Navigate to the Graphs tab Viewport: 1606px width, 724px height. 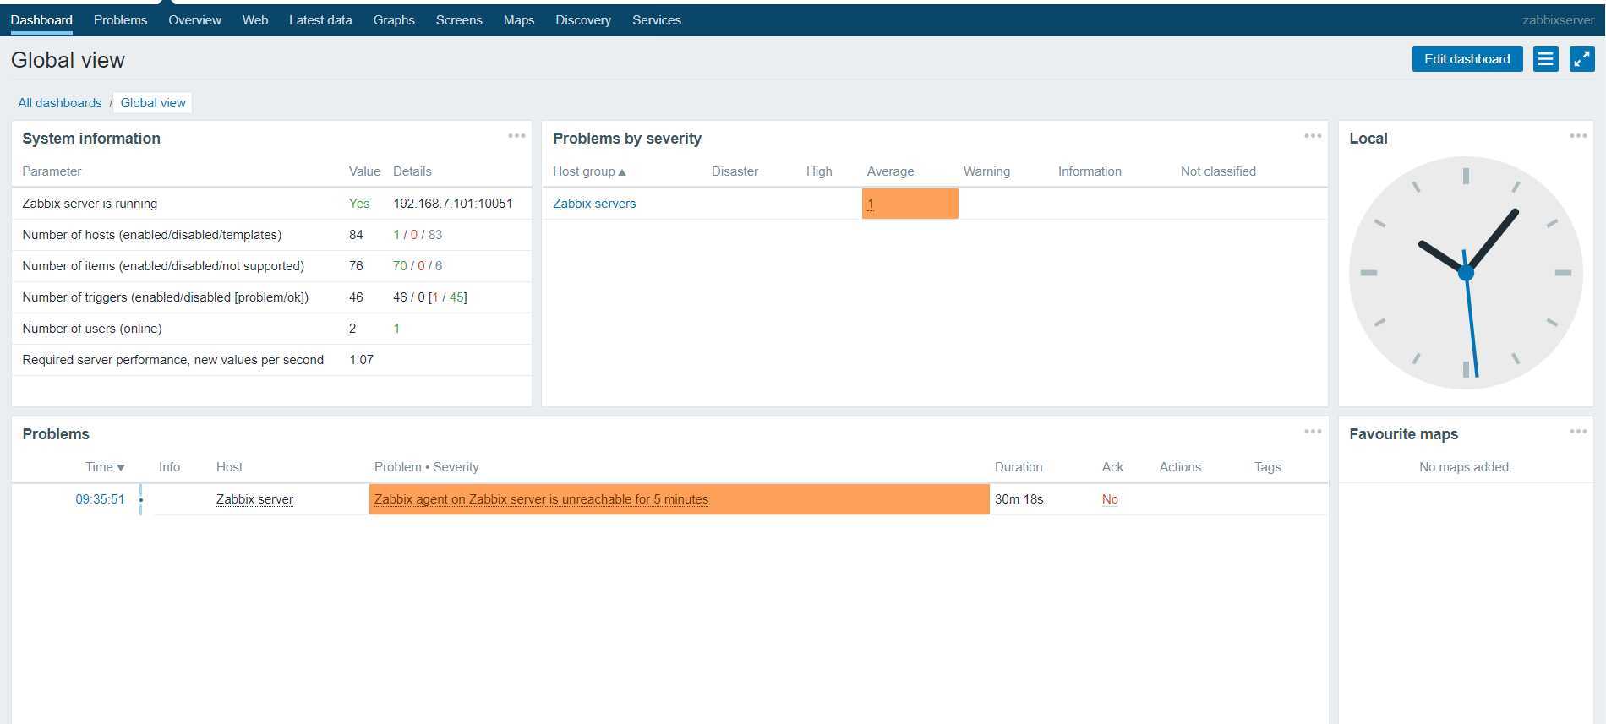point(394,20)
